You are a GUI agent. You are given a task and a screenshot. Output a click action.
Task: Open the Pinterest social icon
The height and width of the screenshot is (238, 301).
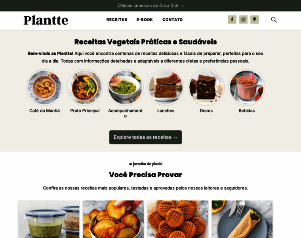pyautogui.click(x=255, y=19)
